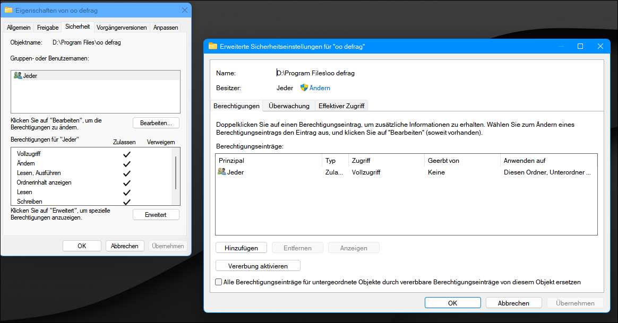Click the Typ column header
The height and width of the screenshot is (323, 618).
point(336,160)
